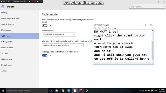The height and width of the screenshot is (93, 166).
Task: Click 'THEN GOTO tablet mode' line in Notepad
Action: click(x=113, y=47)
